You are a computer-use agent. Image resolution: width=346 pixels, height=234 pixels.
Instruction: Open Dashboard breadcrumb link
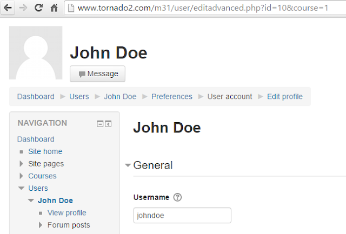click(x=36, y=97)
